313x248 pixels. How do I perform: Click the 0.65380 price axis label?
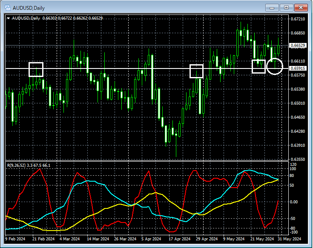[298, 89]
